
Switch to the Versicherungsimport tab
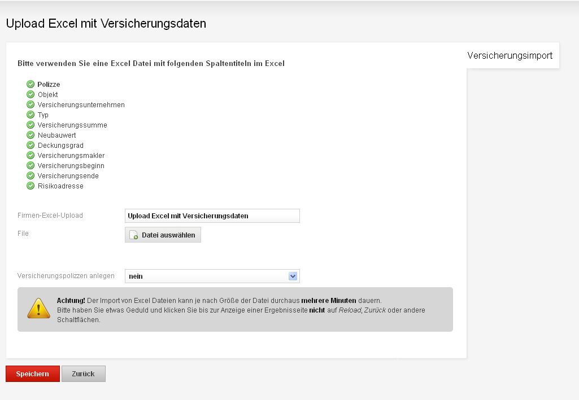[510, 56]
